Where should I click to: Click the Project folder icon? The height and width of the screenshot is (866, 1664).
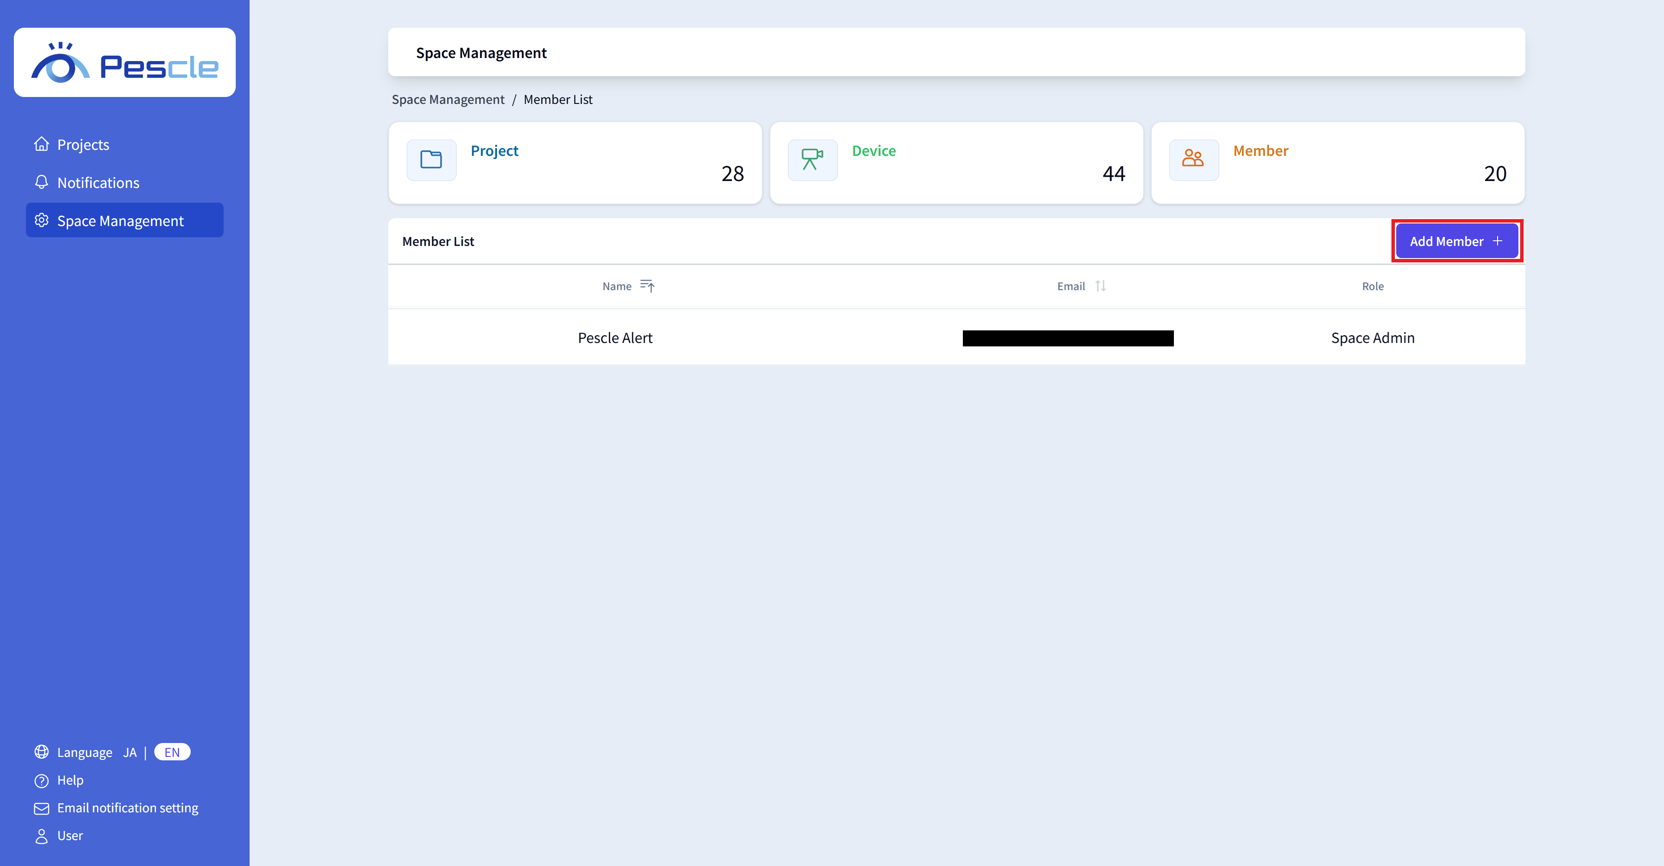pos(431,159)
